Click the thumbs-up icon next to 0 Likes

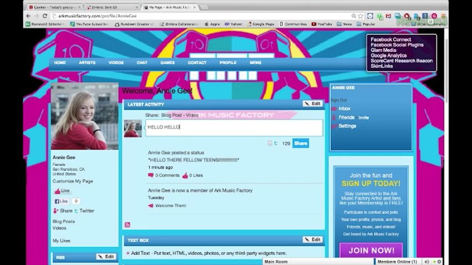tap(185, 176)
